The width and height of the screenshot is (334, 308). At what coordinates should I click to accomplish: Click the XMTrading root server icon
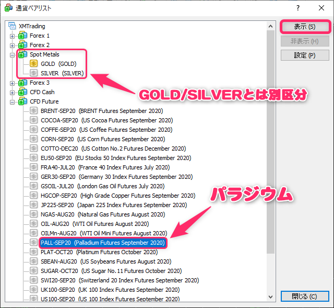12,26
